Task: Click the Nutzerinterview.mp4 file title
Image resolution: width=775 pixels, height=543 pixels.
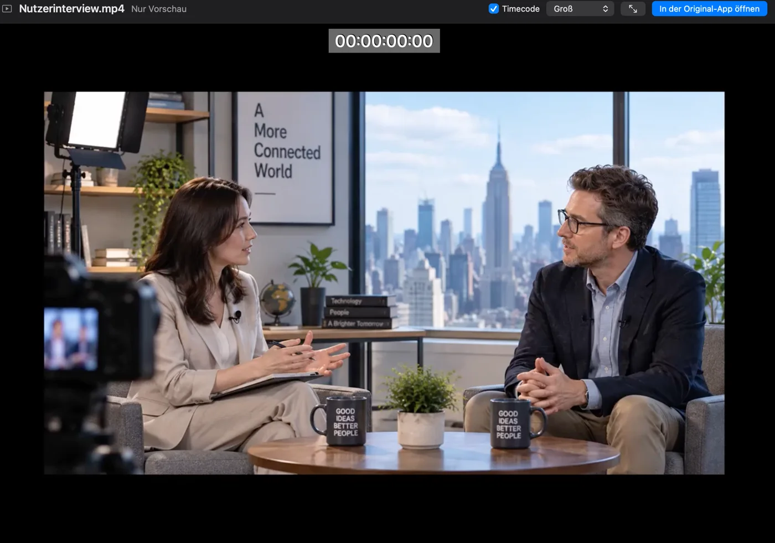Action: pos(71,9)
